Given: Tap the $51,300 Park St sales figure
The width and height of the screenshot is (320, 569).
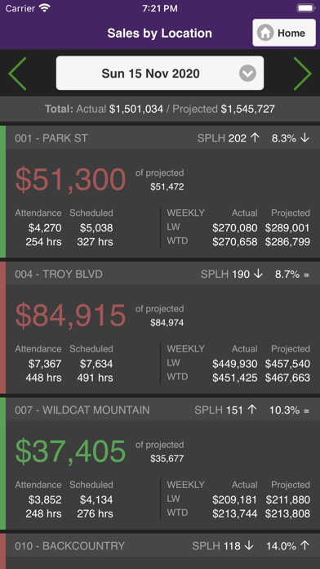Looking at the screenshot, I should pos(71,180).
